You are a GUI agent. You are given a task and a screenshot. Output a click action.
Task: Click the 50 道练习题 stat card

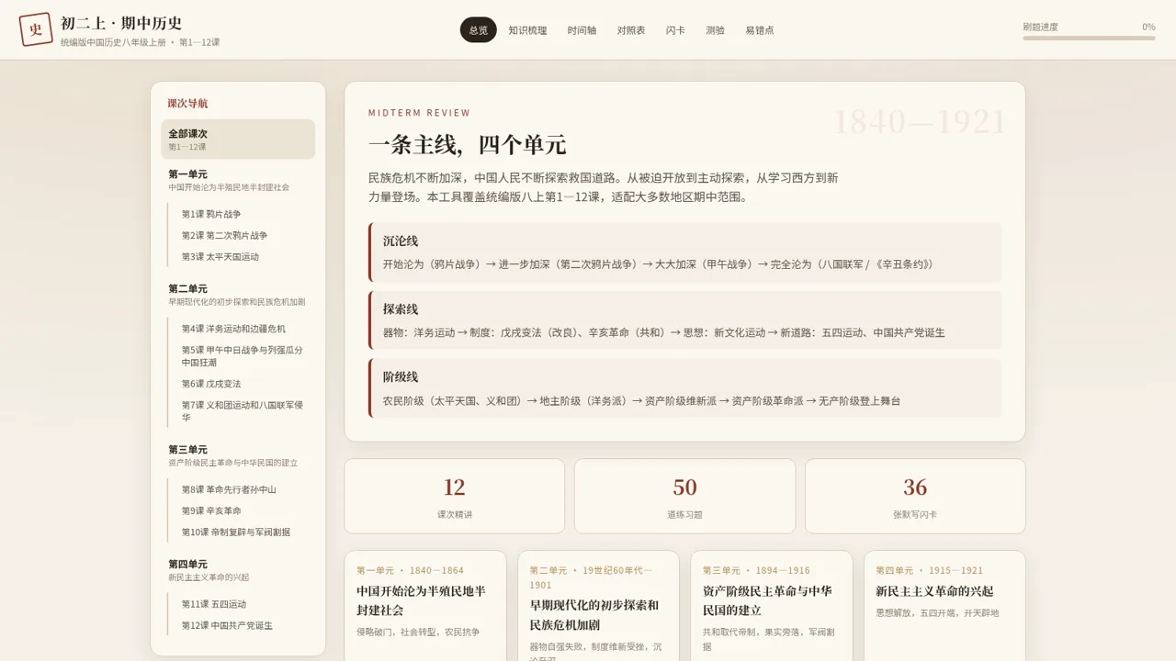tap(684, 496)
